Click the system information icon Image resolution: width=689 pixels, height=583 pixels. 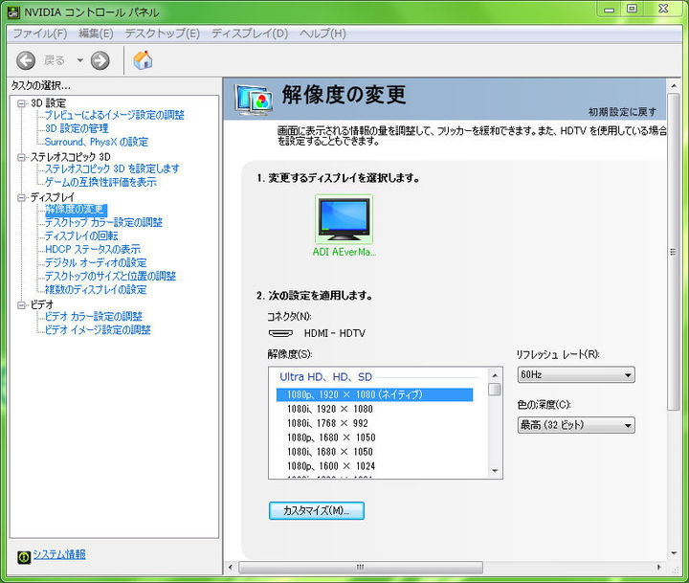click(24, 557)
